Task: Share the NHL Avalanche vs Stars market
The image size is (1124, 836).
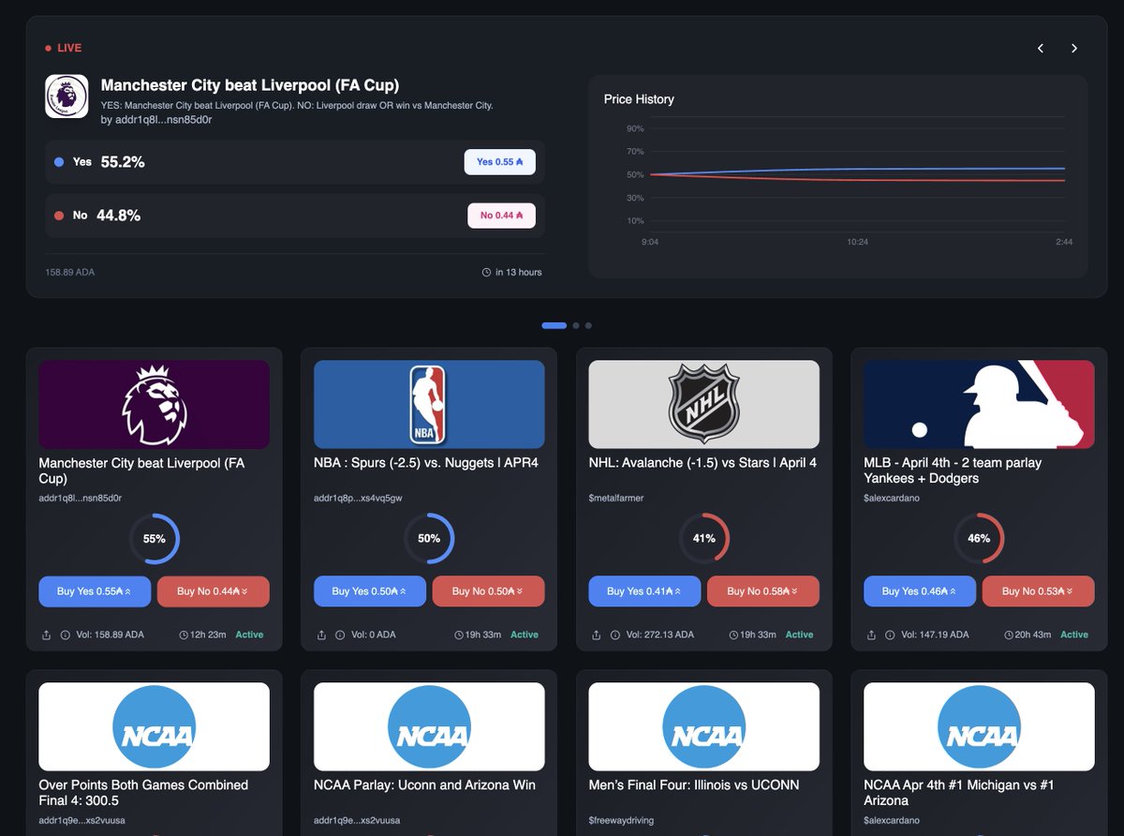Action: point(597,634)
